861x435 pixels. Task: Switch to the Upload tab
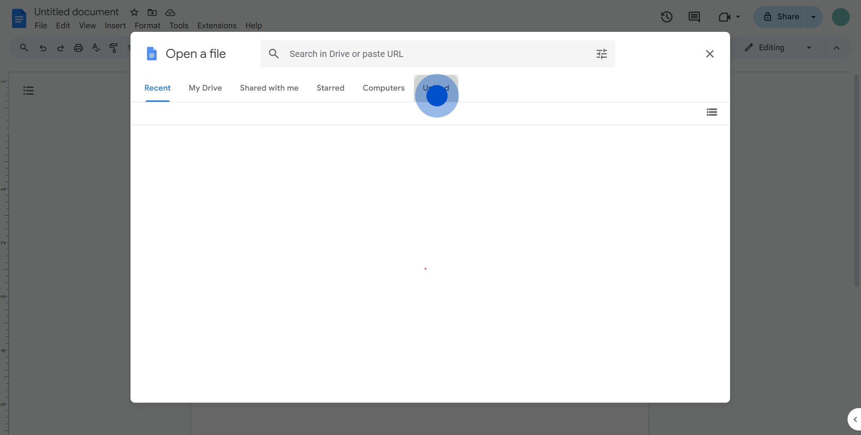tap(436, 88)
